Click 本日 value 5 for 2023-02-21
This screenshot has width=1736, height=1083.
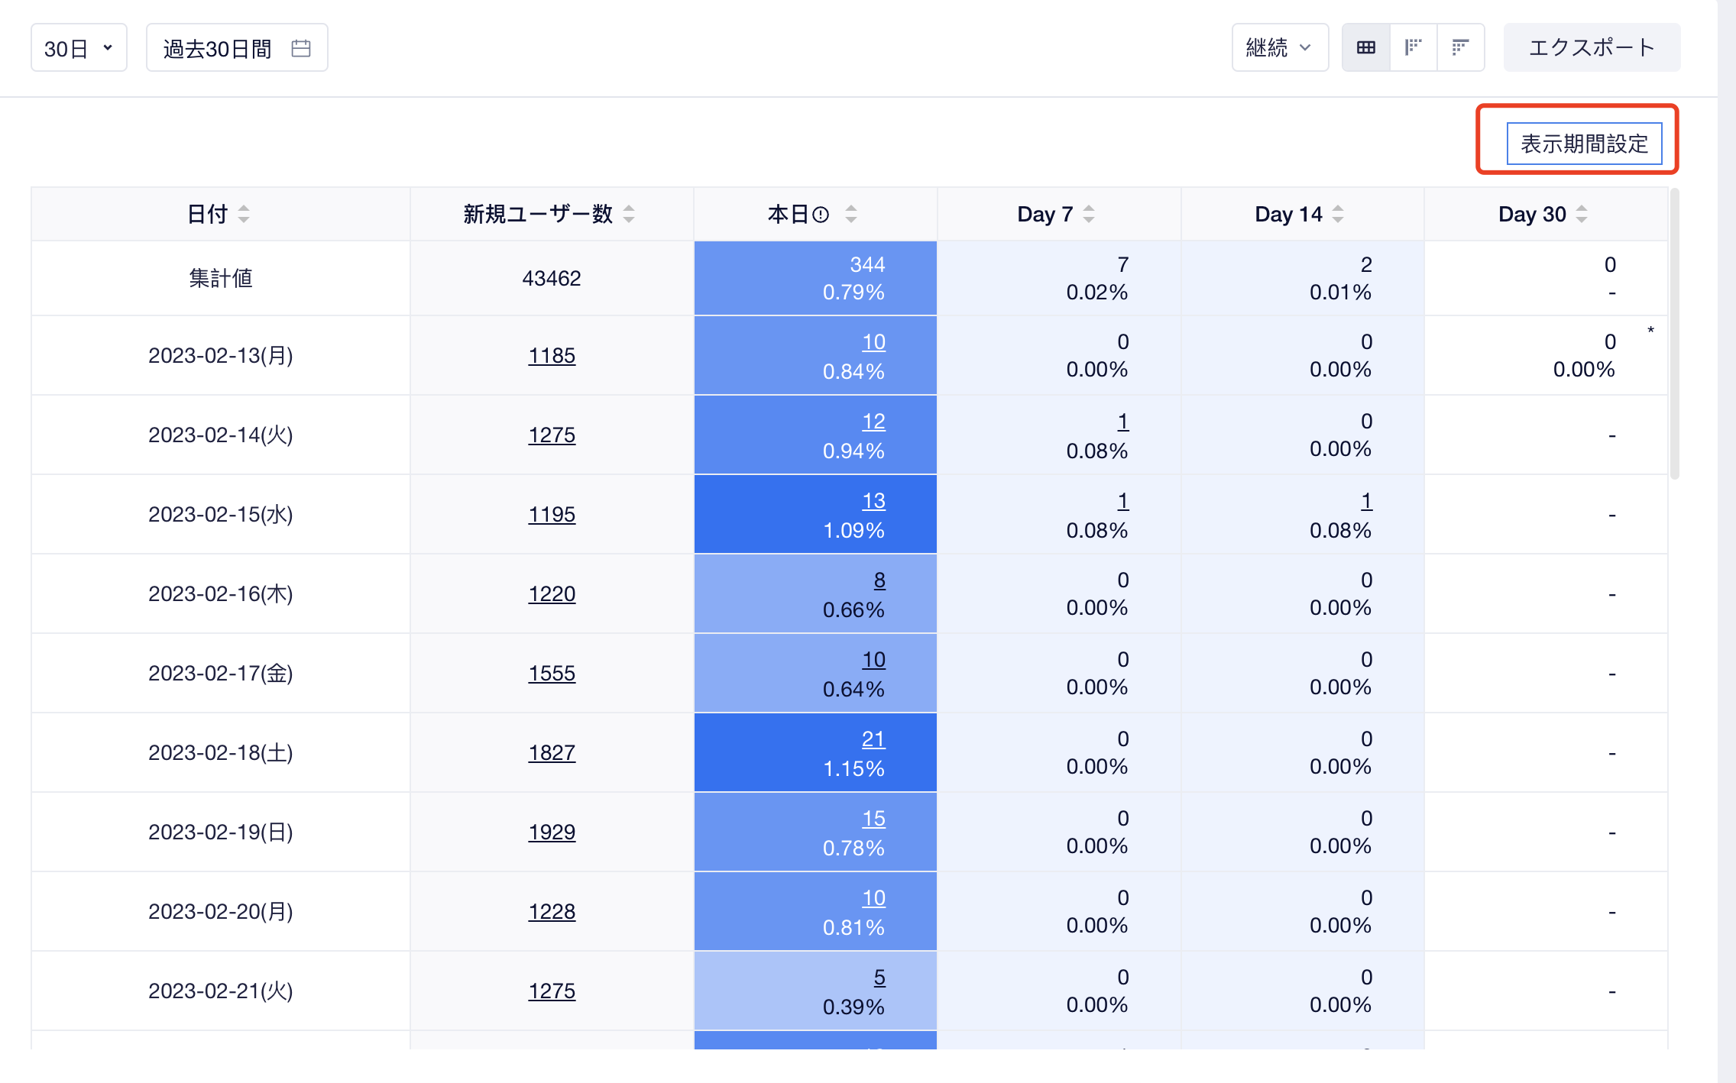pyautogui.click(x=879, y=977)
